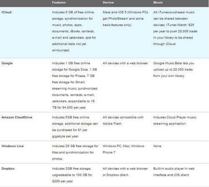The width and height of the screenshot is (209, 187).
Task: Select the iCloud row label
Action: point(6,12)
